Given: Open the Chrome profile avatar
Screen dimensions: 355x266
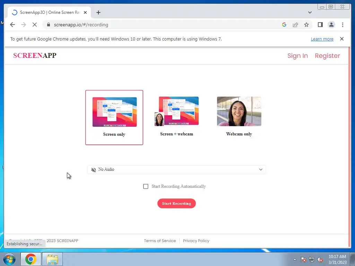Looking at the screenshot, I should (x=331, y=25).
